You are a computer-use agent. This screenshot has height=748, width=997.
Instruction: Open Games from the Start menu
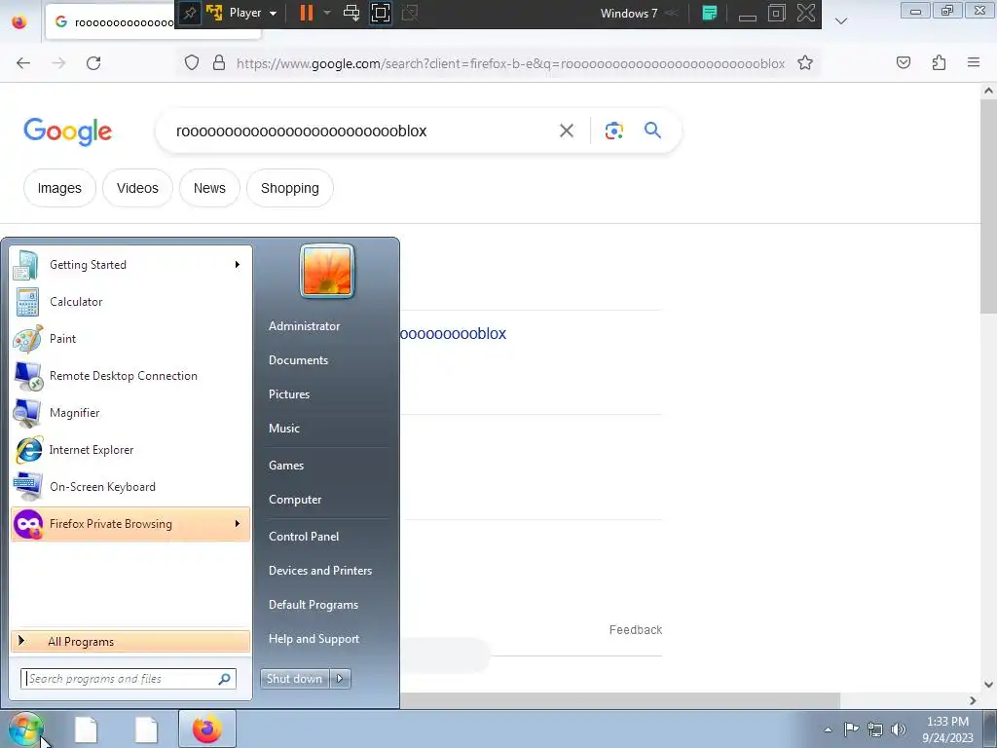(286, 465)
